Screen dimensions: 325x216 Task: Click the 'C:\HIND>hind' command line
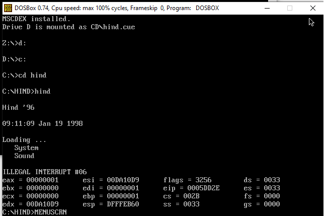click(x=26, y=91)
